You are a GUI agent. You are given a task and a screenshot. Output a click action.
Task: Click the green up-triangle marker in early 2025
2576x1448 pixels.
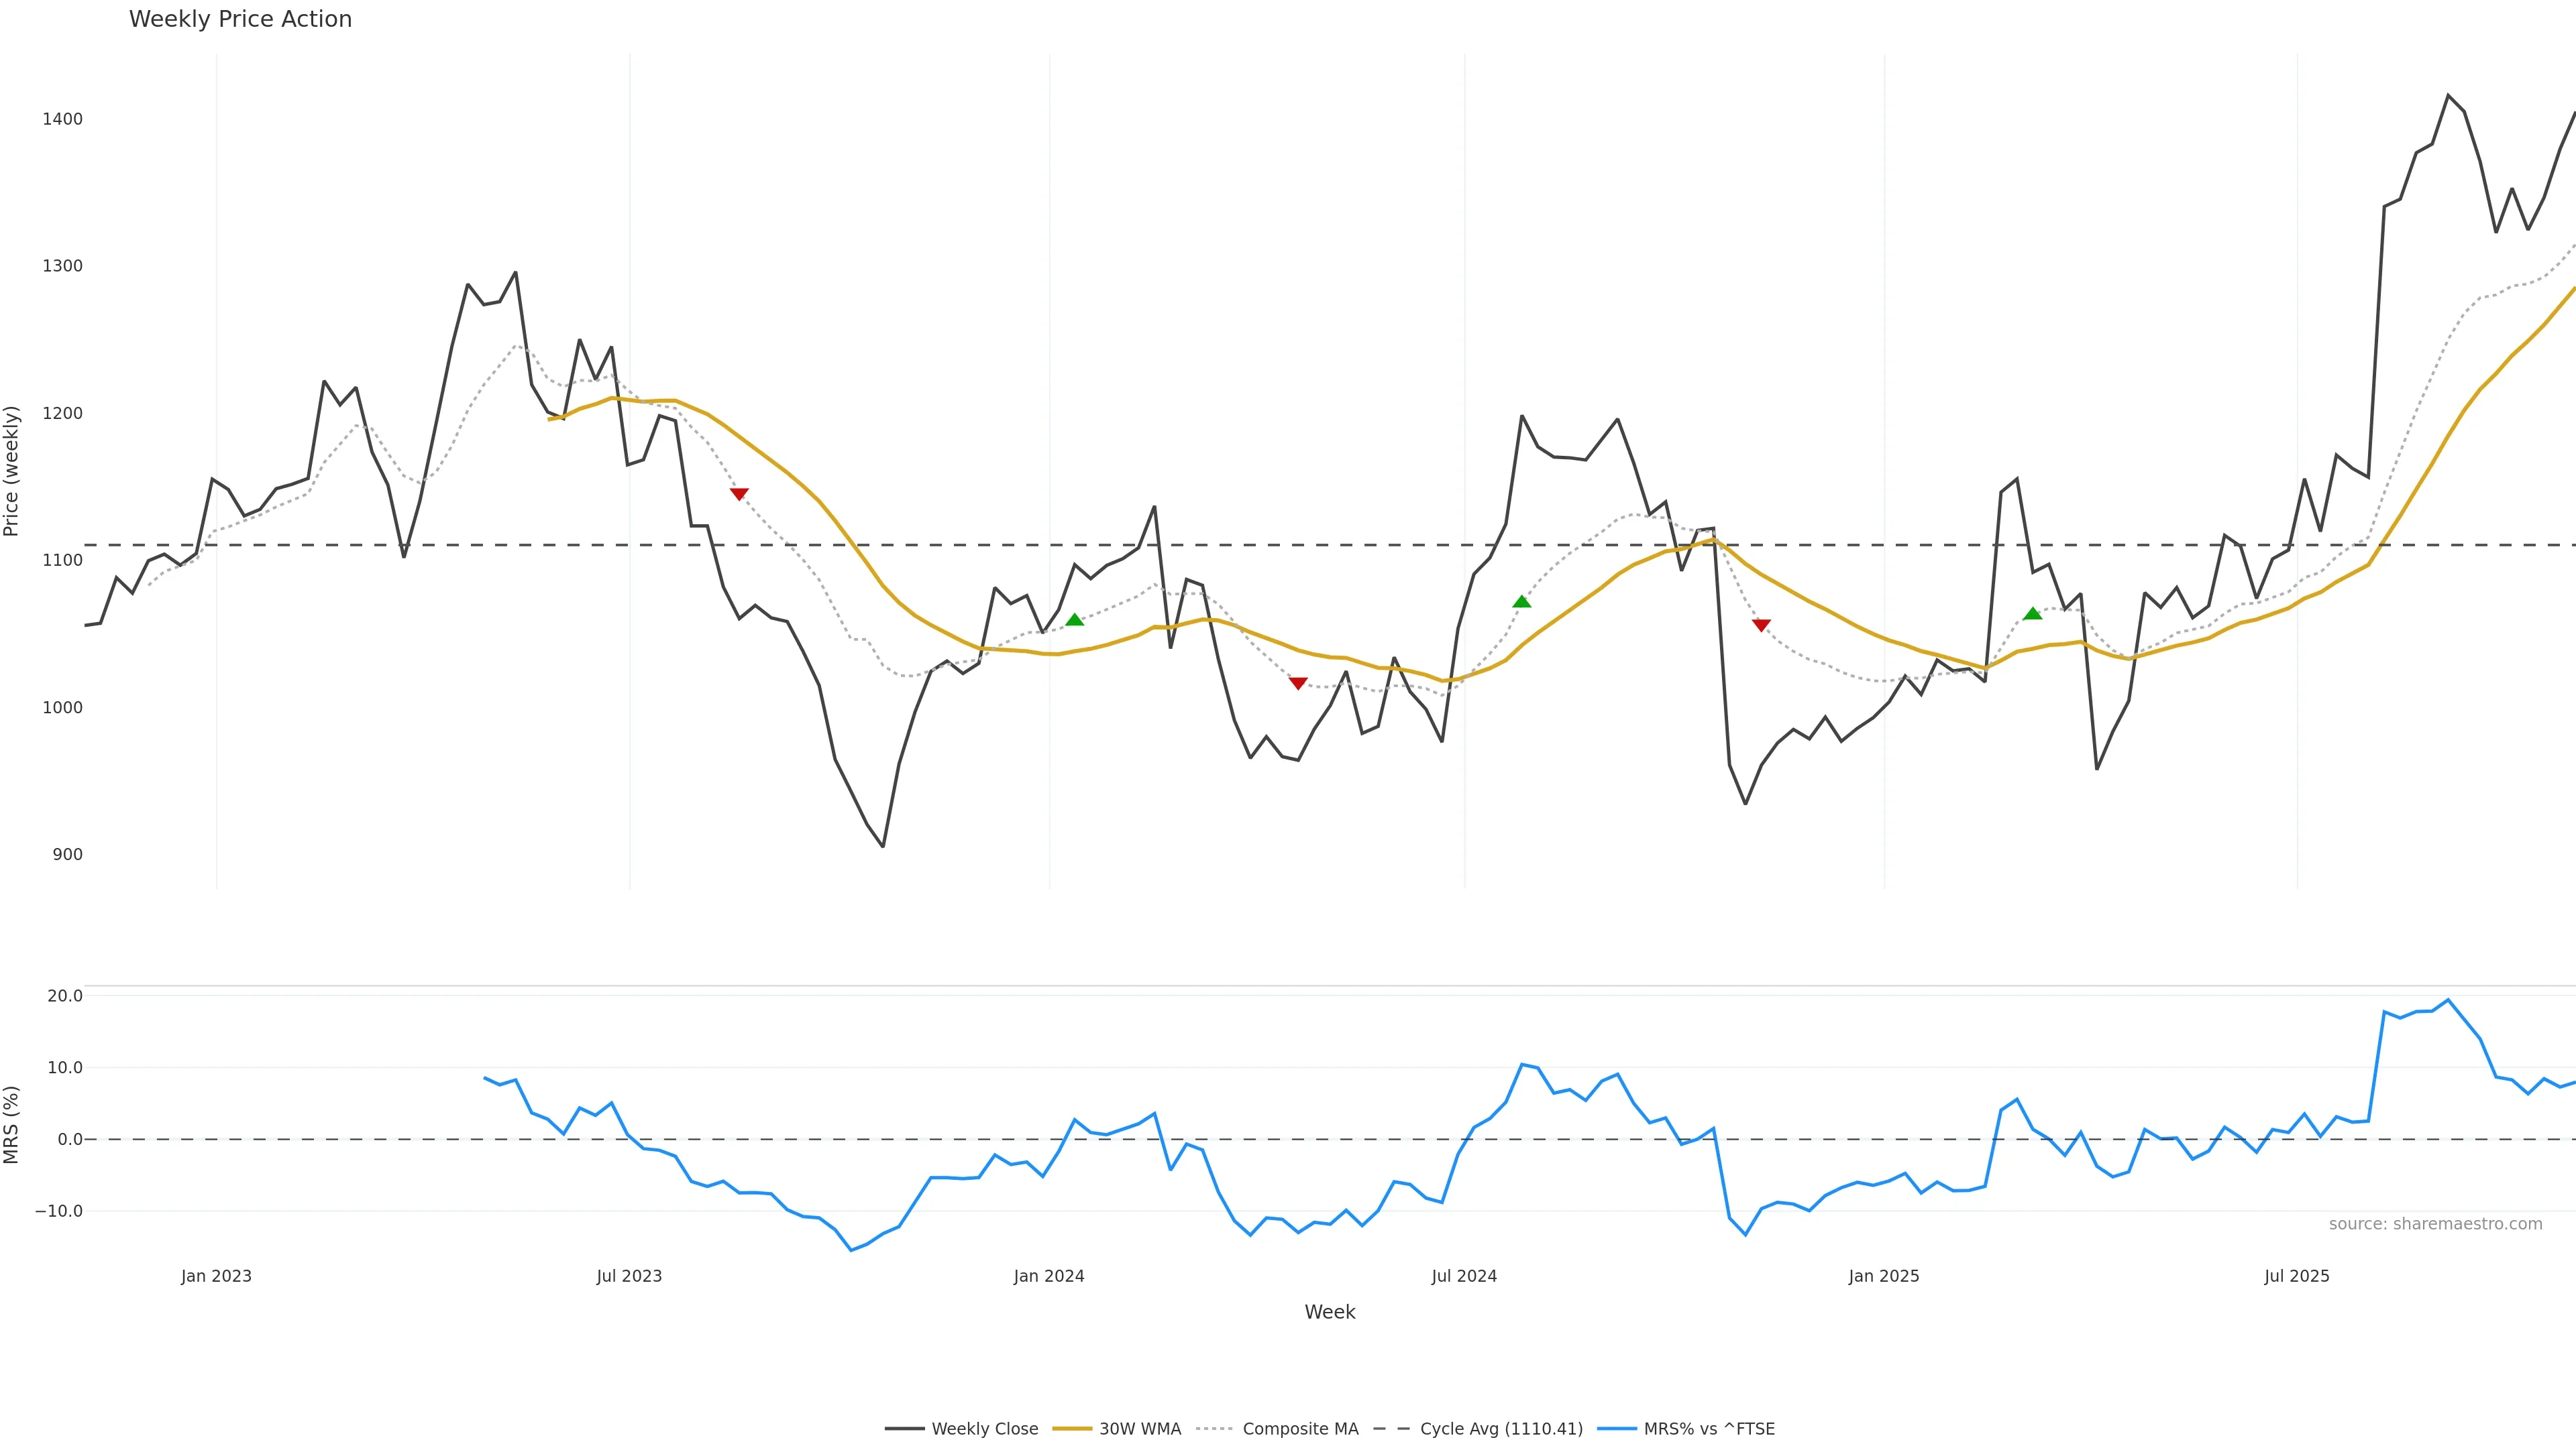[2032, 613]
